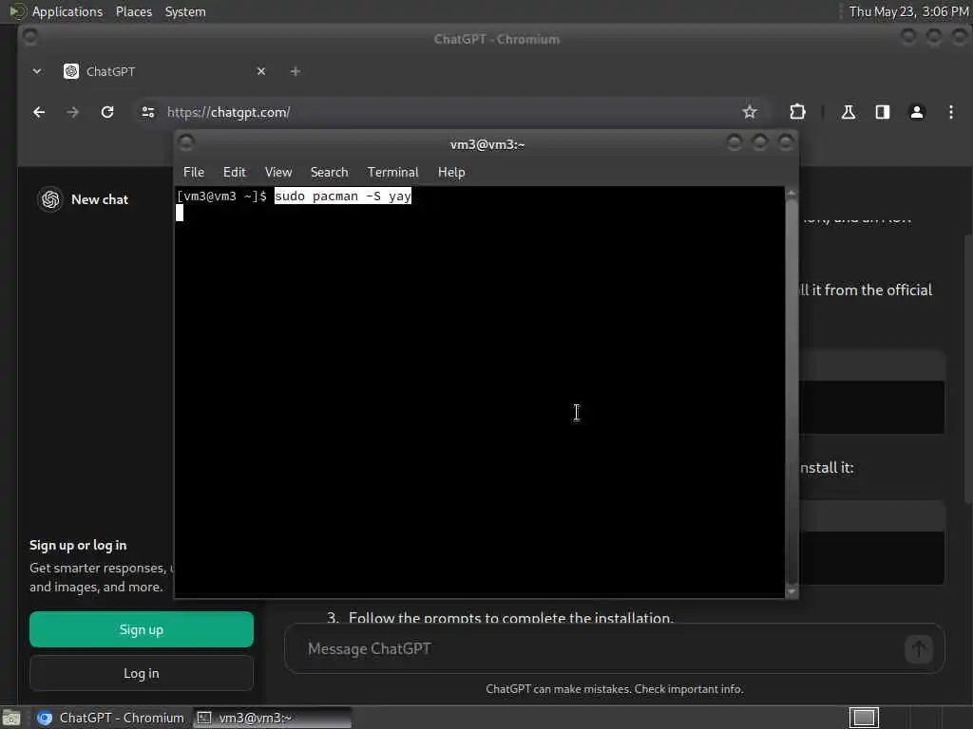Open the terminal File menu
The height and width of the screenshot is (729, 973).
(x=194, y=173)
